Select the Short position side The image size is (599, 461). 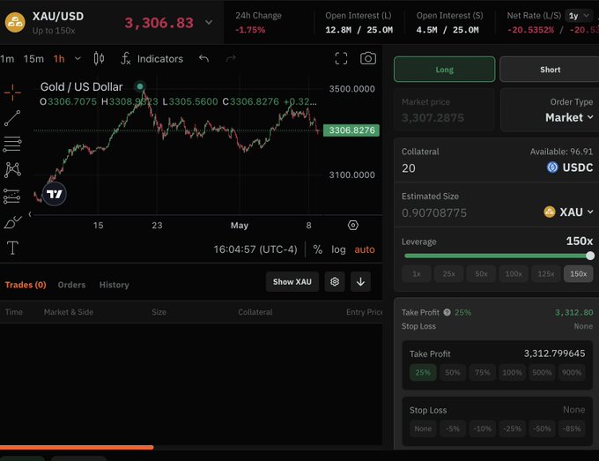[x=550, y=69]
